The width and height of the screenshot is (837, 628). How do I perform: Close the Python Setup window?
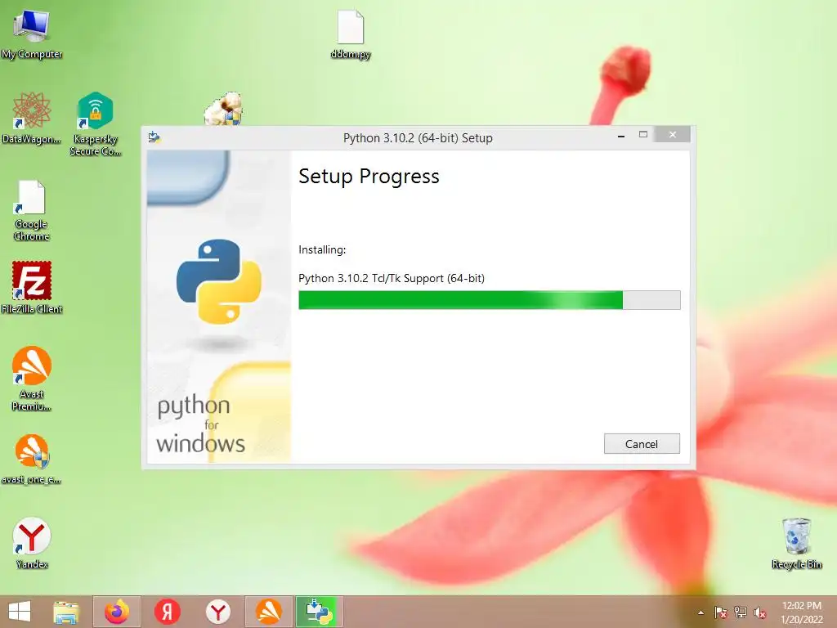(x=673, y=135)
